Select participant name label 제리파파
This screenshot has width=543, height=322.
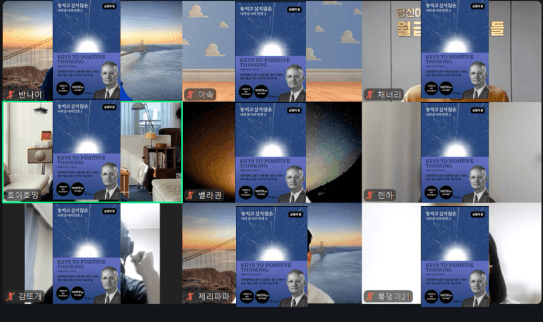point(214,296)
